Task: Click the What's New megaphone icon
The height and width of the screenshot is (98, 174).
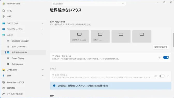Action: tap(4, 88)
